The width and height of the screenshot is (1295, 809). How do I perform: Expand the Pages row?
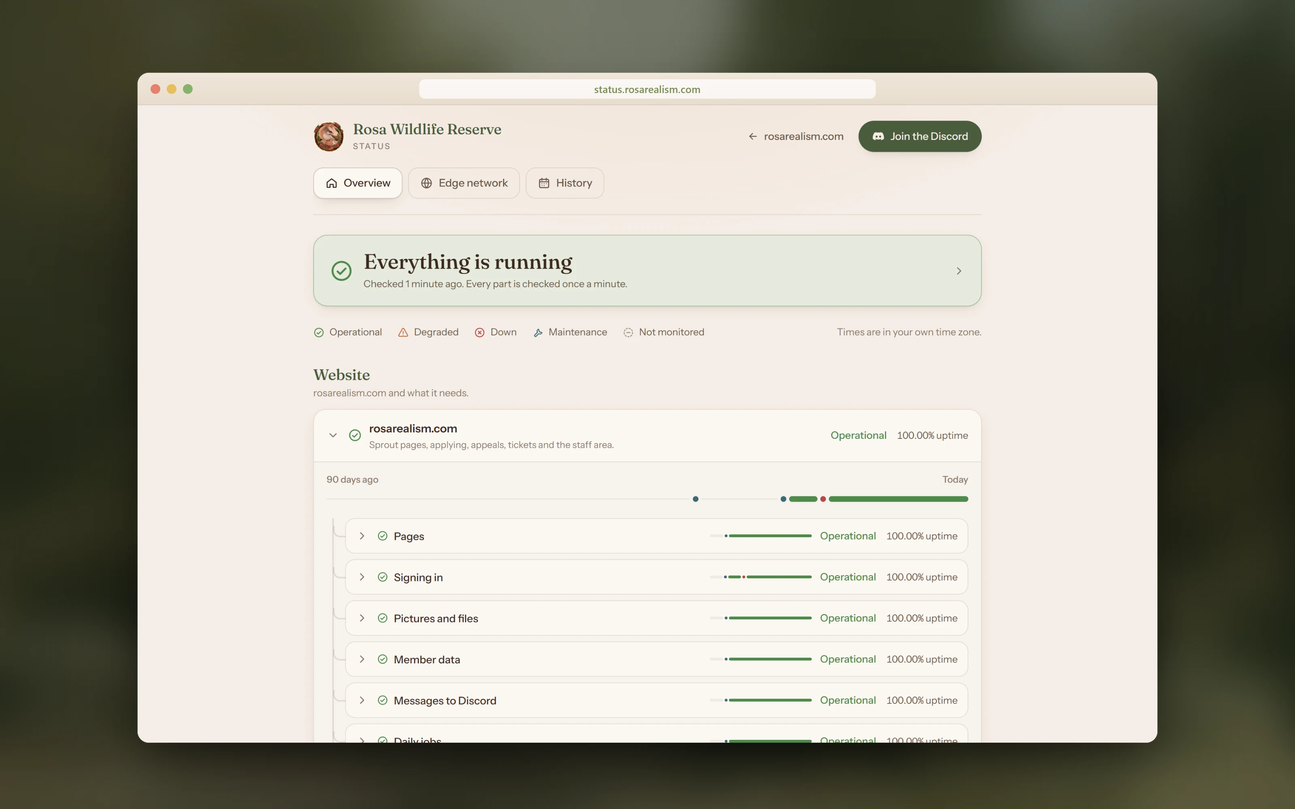[x=362, y=536]
